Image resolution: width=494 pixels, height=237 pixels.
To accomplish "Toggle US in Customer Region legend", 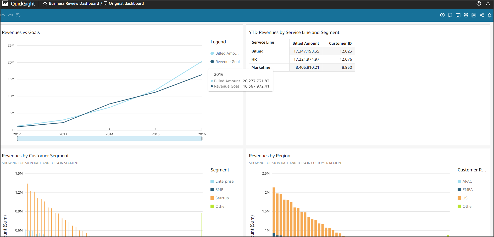I will tap(463, 198).
